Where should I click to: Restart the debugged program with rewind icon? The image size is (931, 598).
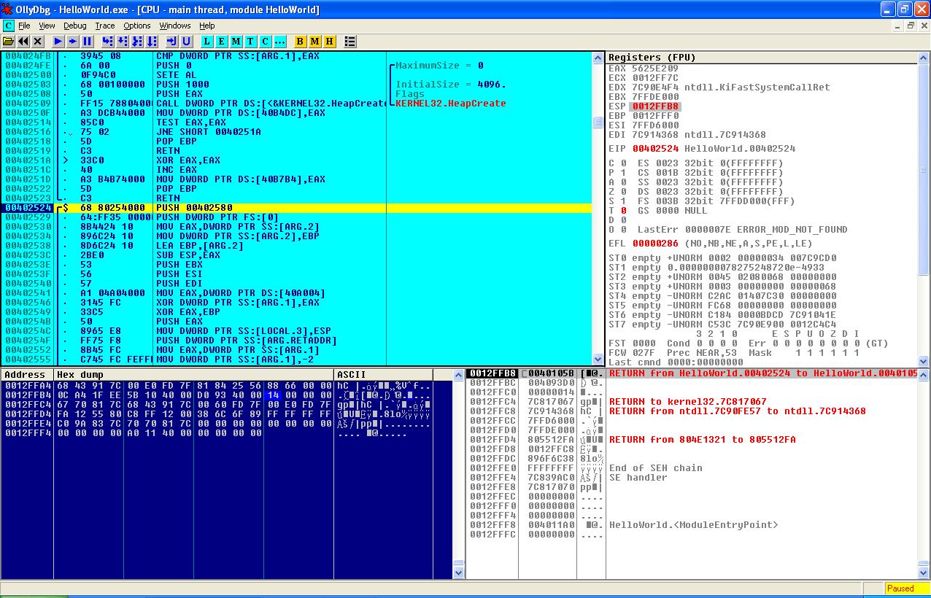click(x=23, y=42)
